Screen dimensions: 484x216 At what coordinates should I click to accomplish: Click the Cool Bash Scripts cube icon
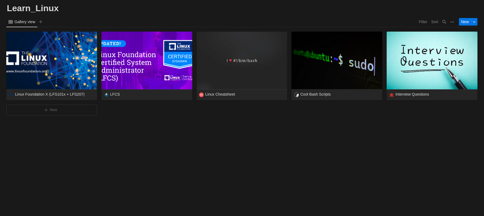click(296, 95)
